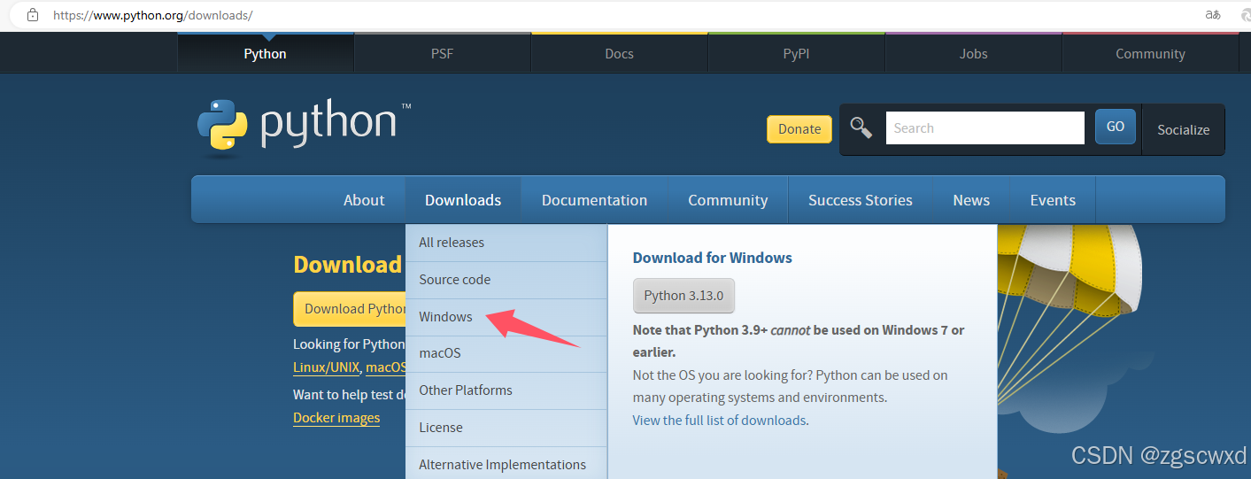Screen dimensions: 1251x479
Task: Select Windows in Downloads menu
Action: [x=506, y=317]
